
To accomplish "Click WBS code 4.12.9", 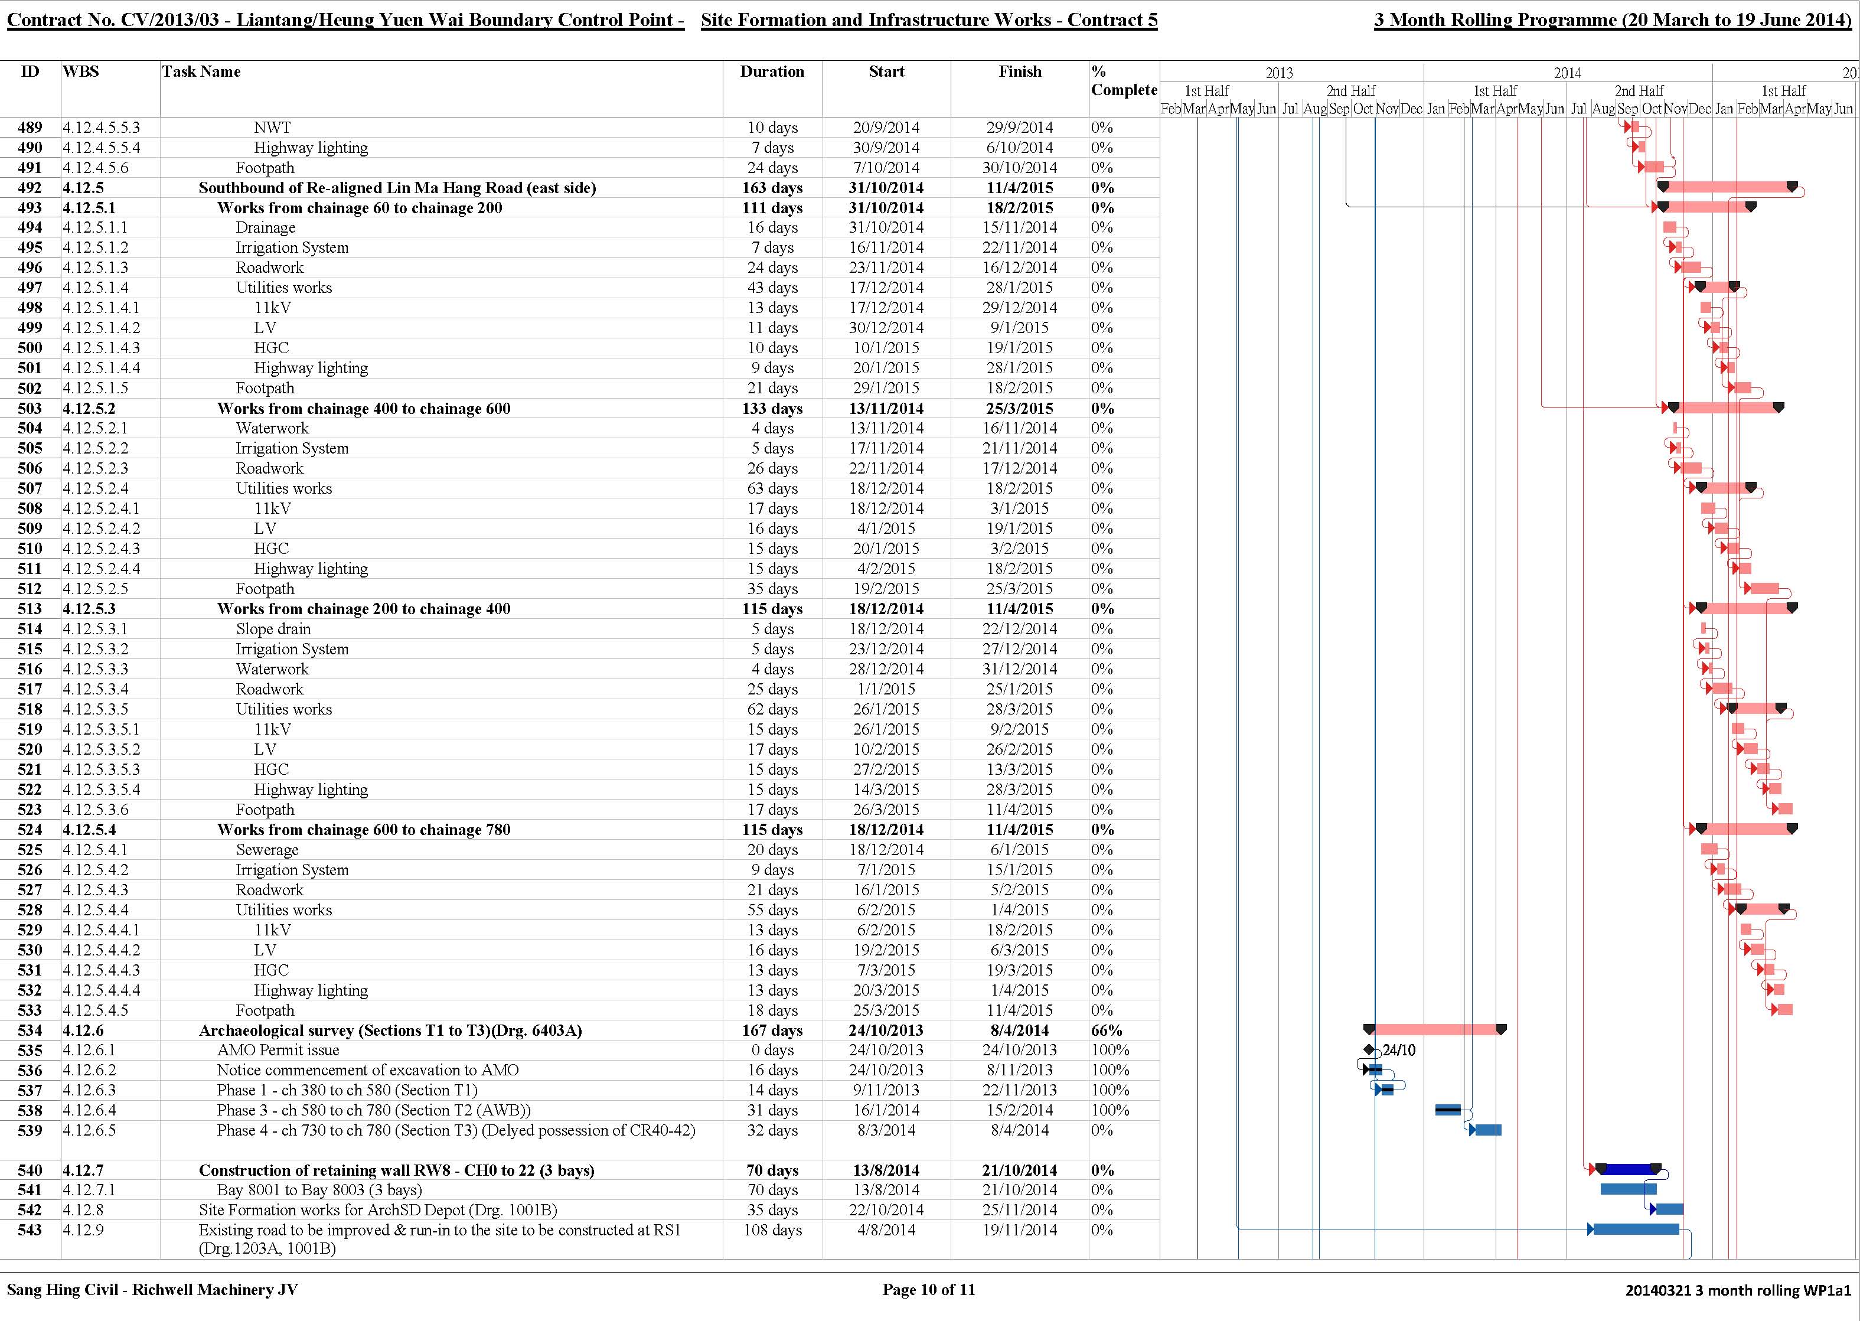I will [84, 1230].
